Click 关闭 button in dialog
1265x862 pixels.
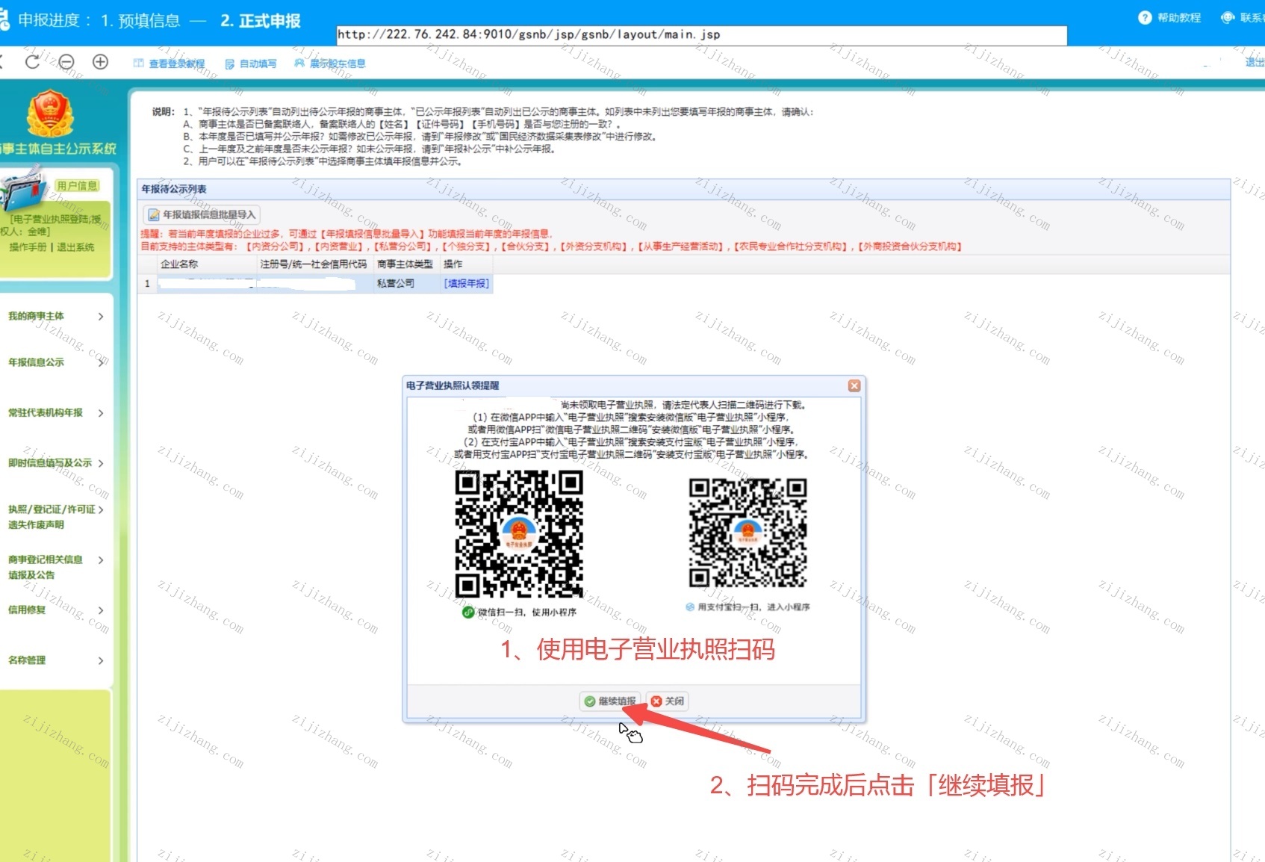click(x=667, y=701)
